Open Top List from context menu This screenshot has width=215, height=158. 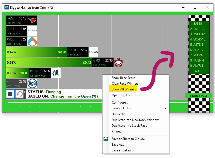point(121,95)
